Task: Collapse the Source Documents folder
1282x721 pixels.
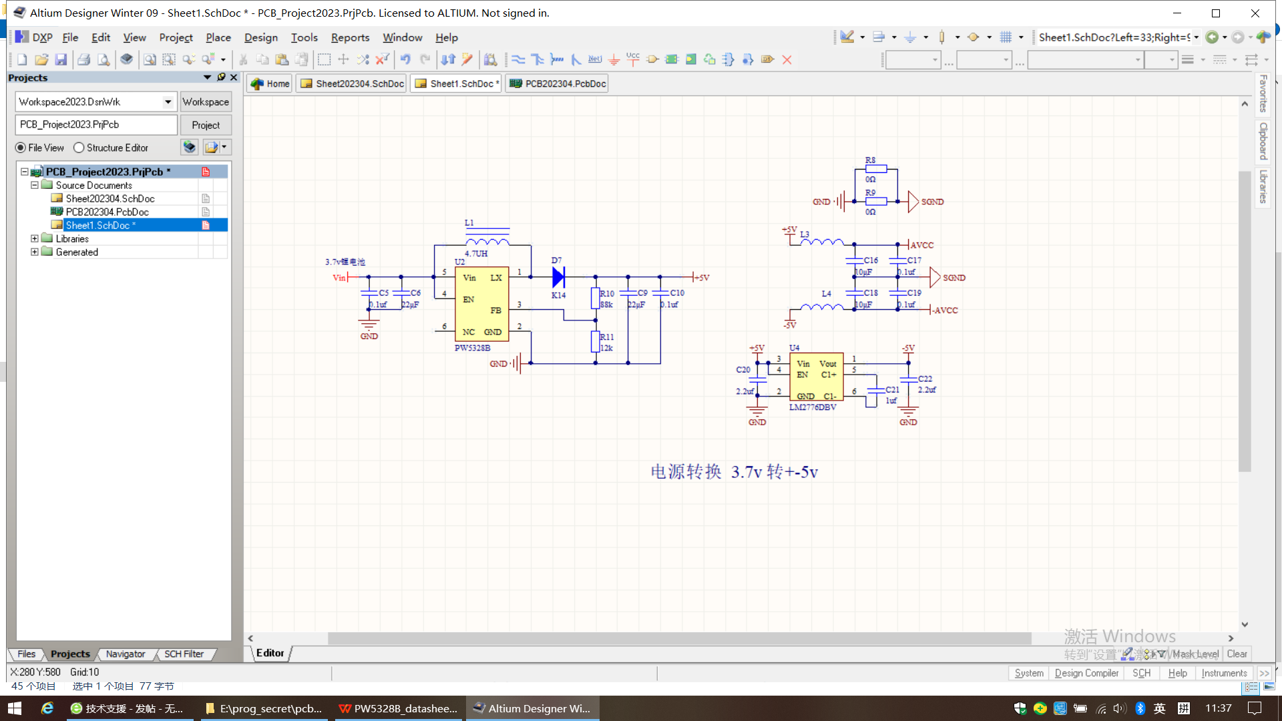Action: point(35,185)
